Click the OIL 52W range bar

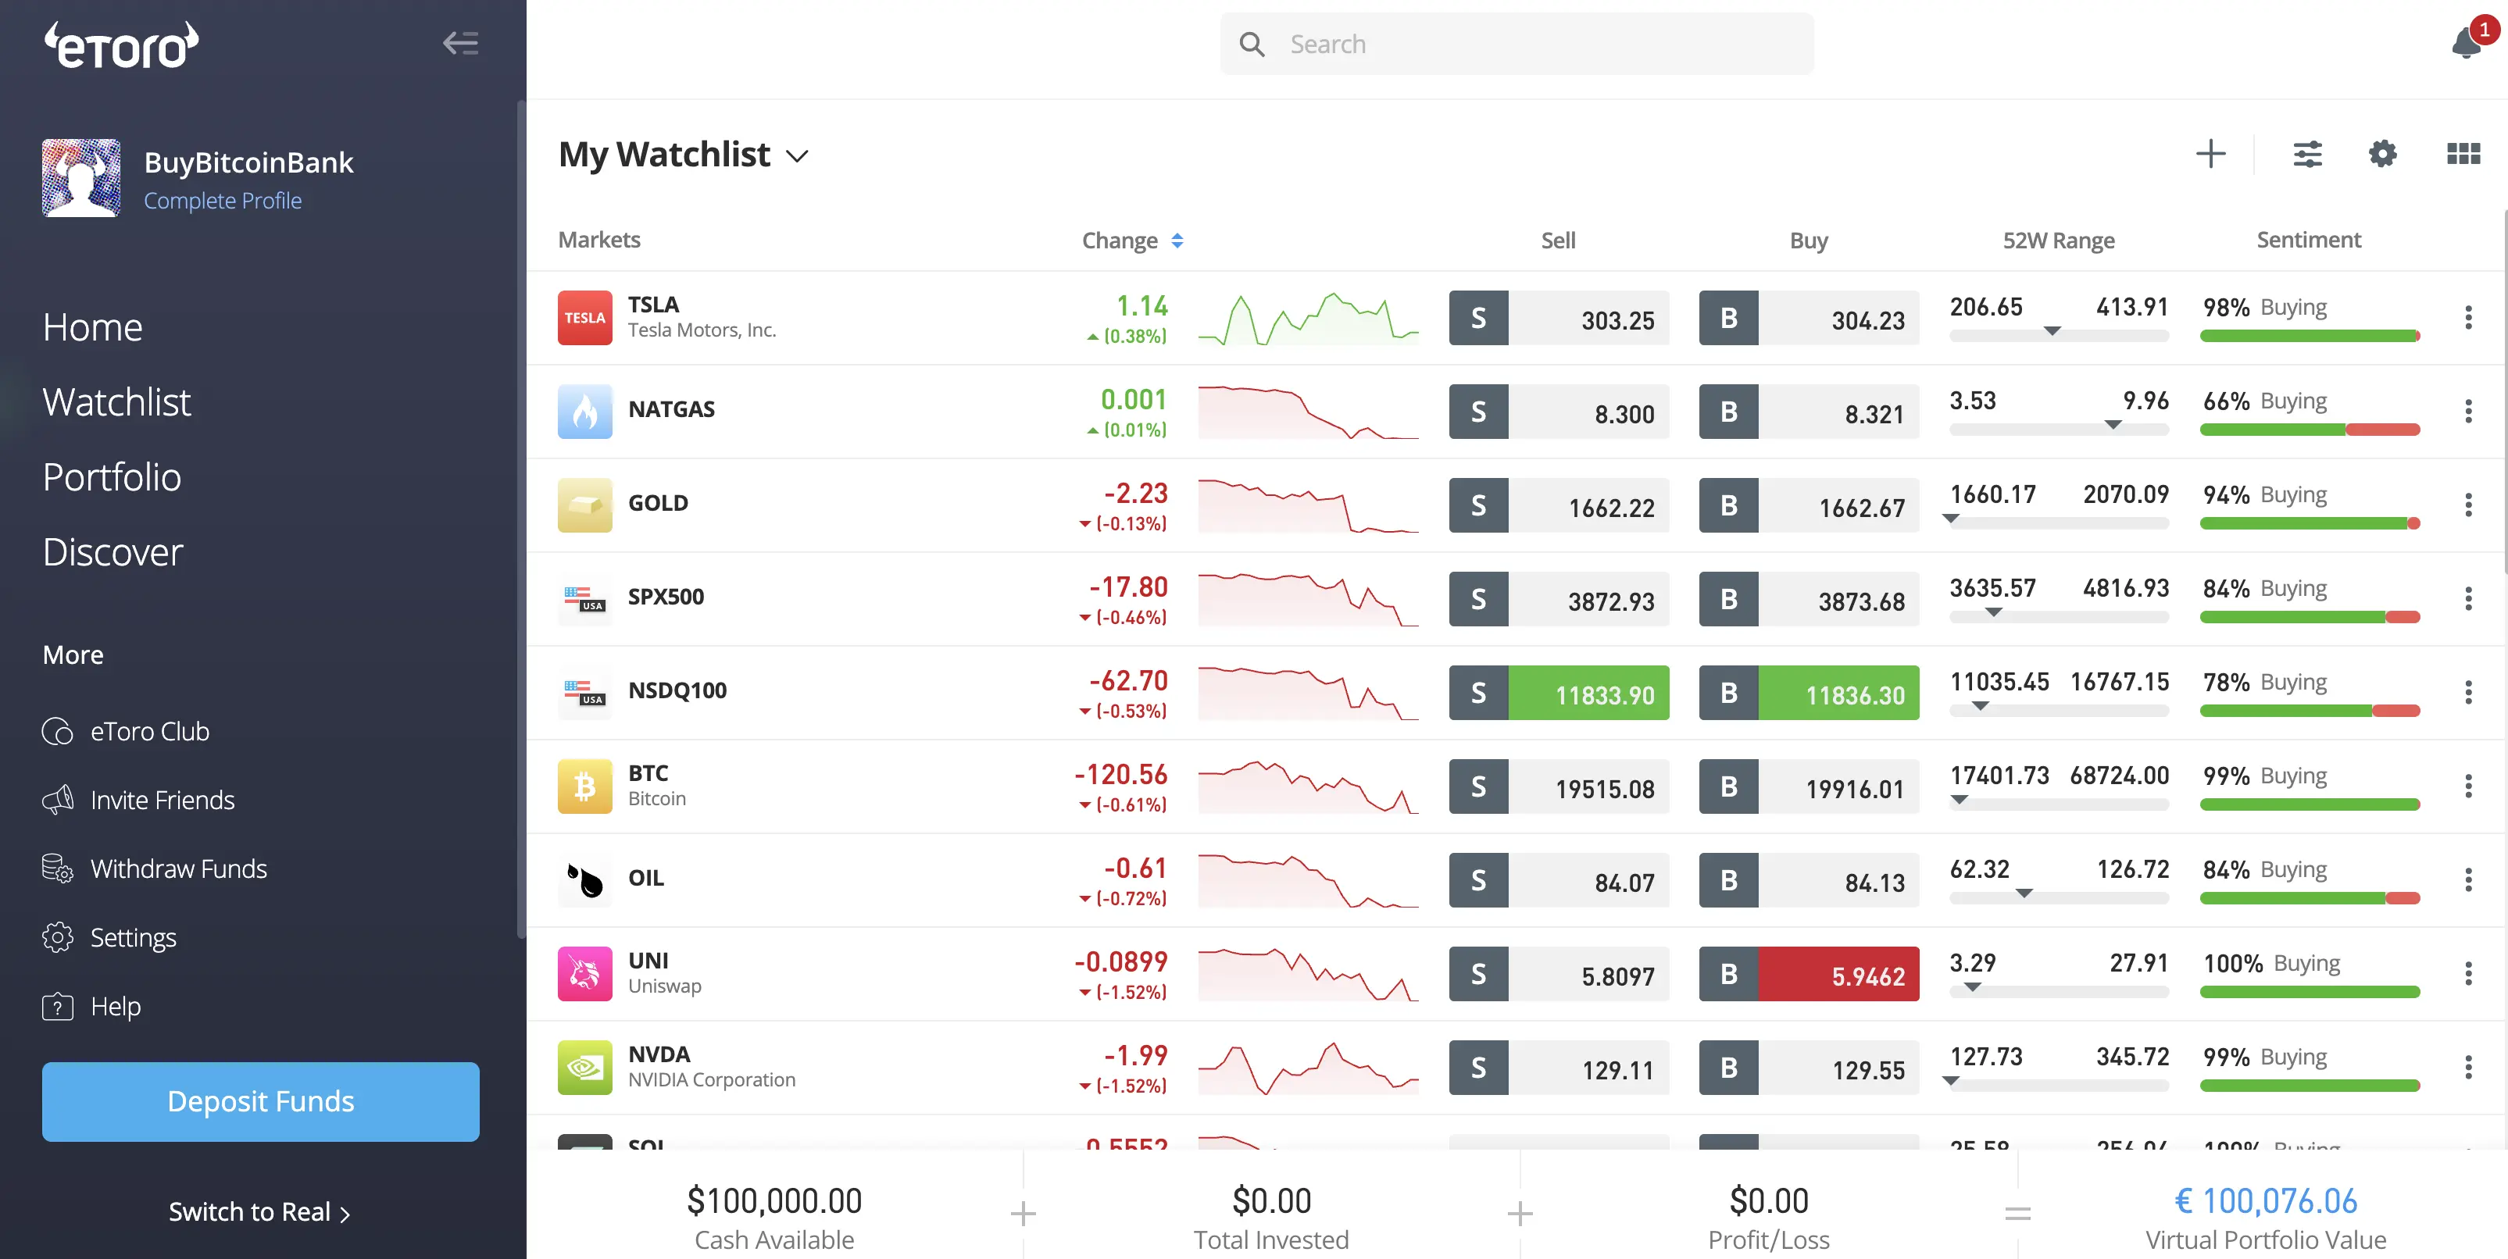coord(2060,897)
